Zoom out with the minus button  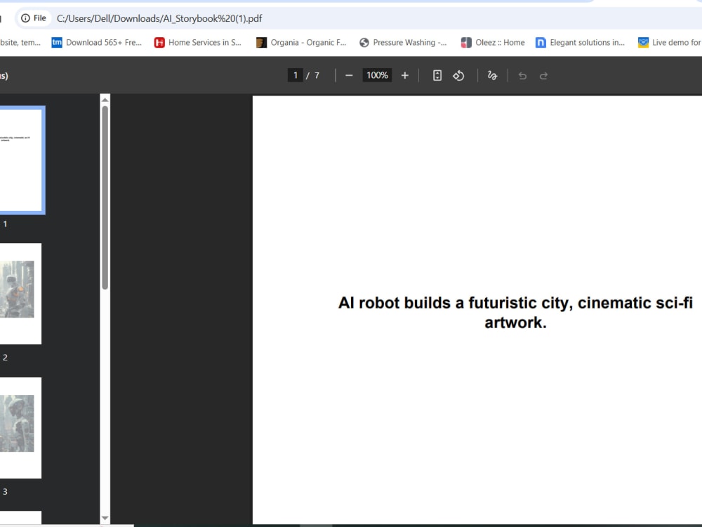[349, 76]
